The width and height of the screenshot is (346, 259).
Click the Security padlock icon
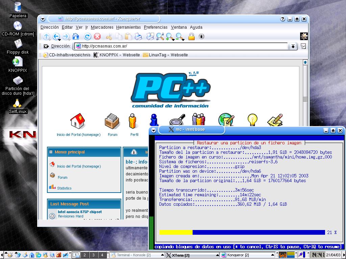(192, 36)
